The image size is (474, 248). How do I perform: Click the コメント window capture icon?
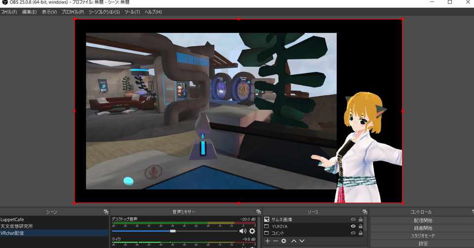[267, 233]
